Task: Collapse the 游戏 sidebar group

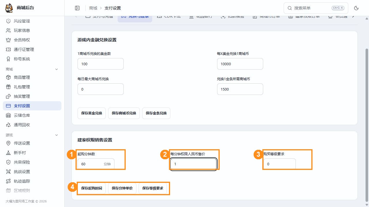Action: (57, 135)
